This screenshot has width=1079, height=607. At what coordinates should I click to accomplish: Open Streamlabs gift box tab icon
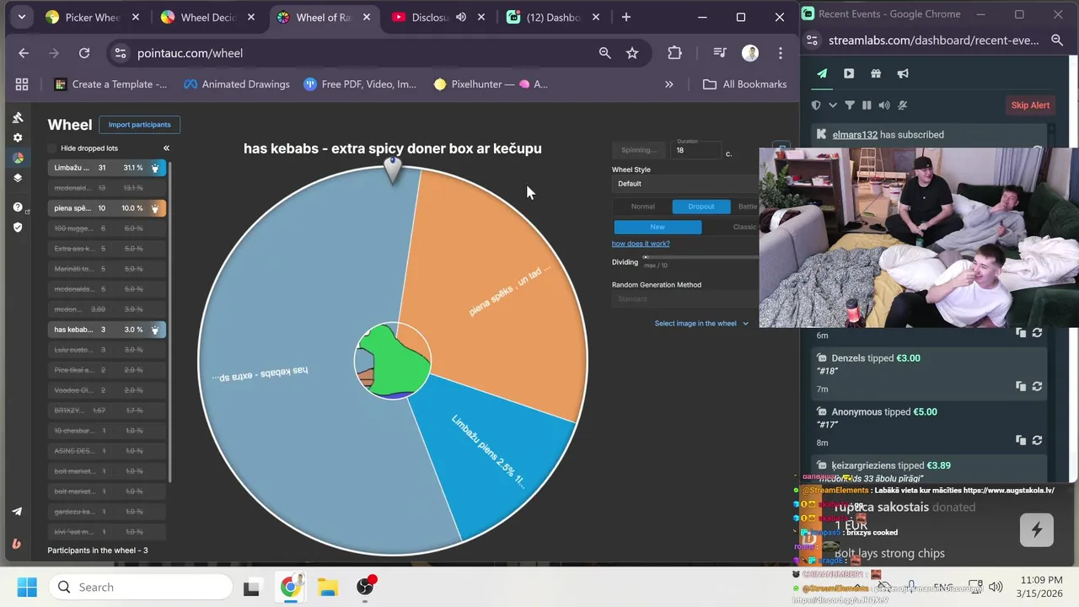click(x=876, y=73)
